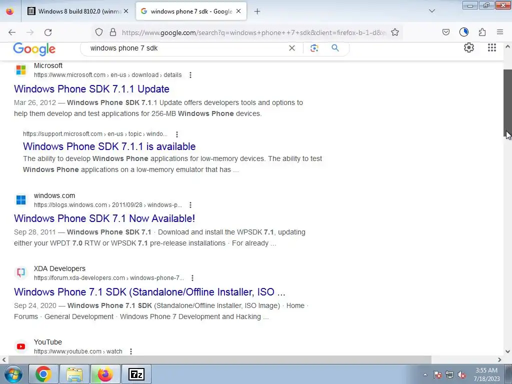Click the Action Center flag tray icon
This screenshot has height=384, width=512.
click(x=437, y=374)
